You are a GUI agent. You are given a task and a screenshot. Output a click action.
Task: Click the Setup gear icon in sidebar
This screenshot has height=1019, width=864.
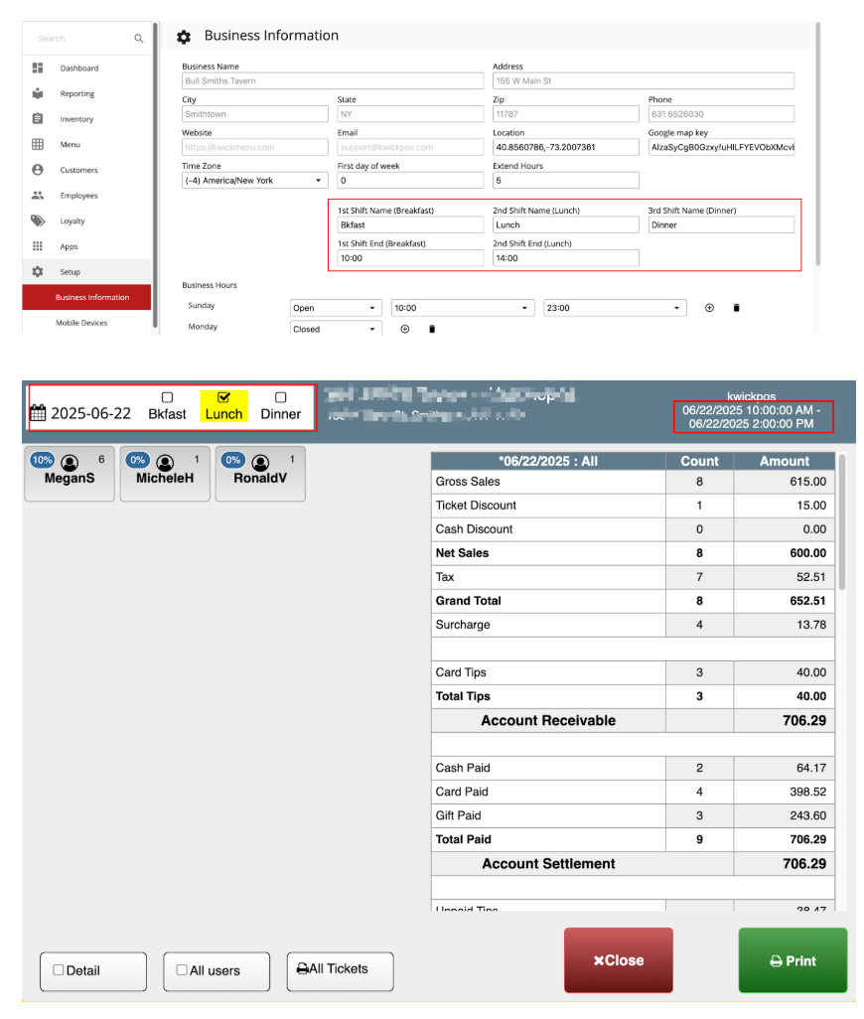tap(38, 272)
